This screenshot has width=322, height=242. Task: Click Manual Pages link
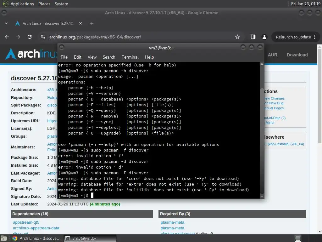(x=274, y=108)
